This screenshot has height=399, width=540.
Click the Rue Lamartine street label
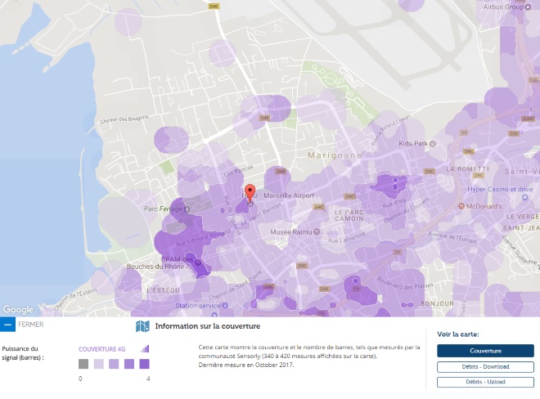pos(346,238)
